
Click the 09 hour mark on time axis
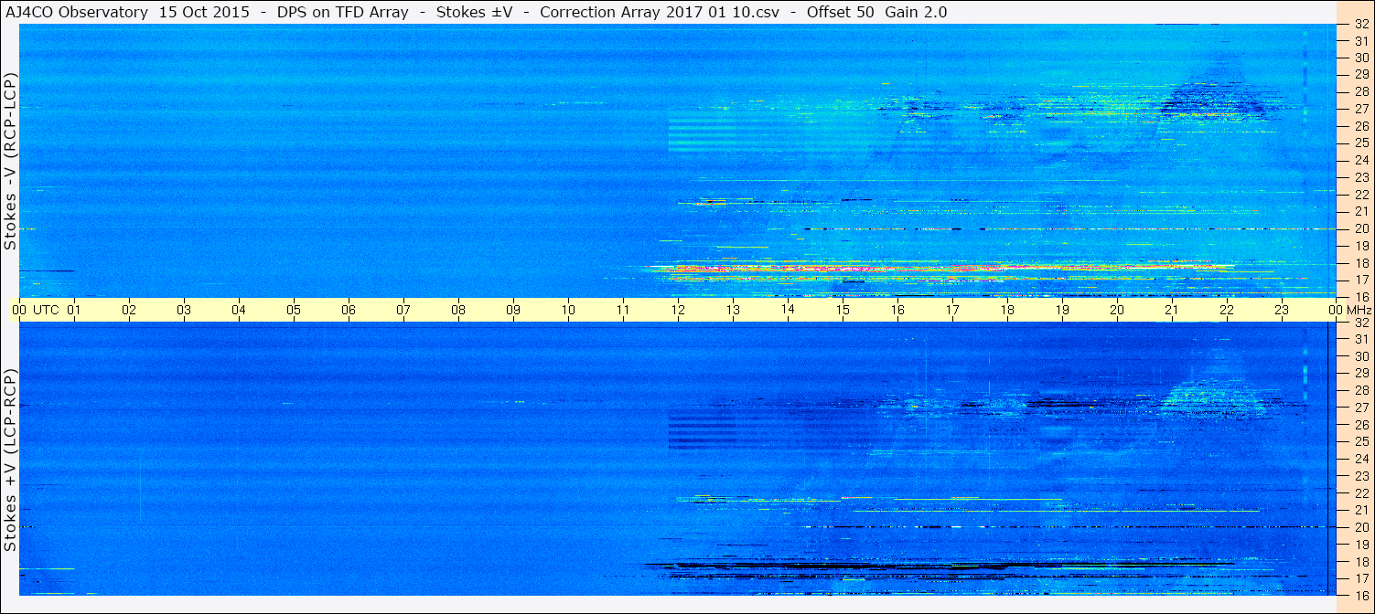click(x=513, y=310)
